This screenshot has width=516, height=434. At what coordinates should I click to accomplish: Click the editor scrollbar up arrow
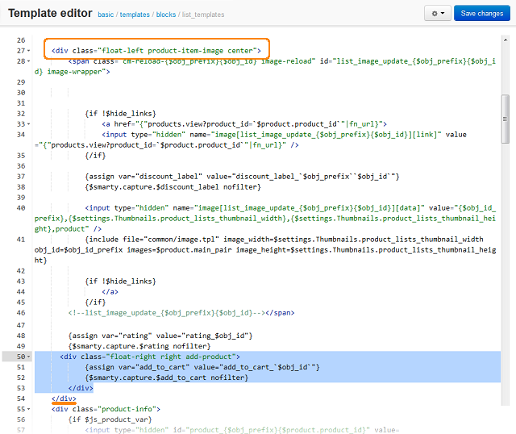pyautogui.click(x=506, y=40)
